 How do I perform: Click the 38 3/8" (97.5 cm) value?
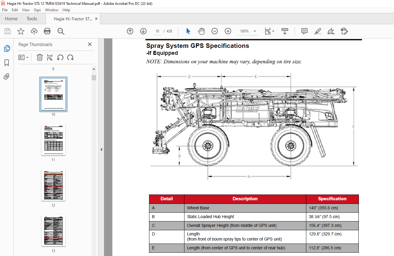(x=324, y=217)
